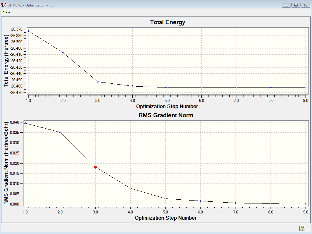Select step 4 point on RMS Gradient plot
This screenshot has width=312, height=234.
click(131, 188)
